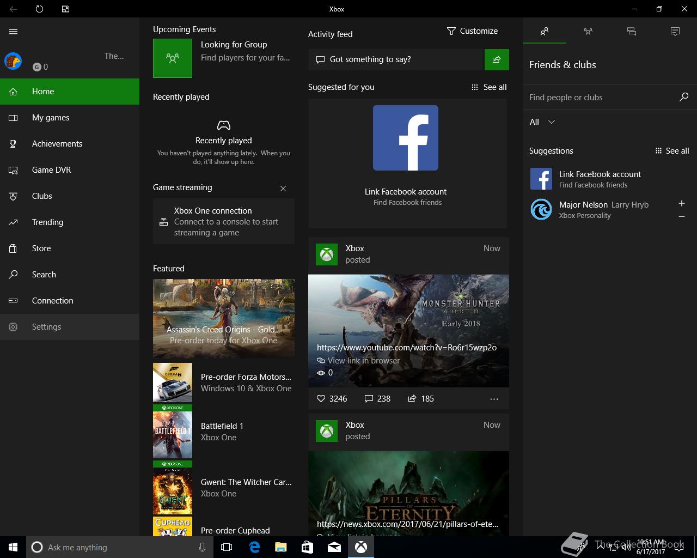
Task: Open Microsoft Edge from taskbar
Action: tap(254, 547)
